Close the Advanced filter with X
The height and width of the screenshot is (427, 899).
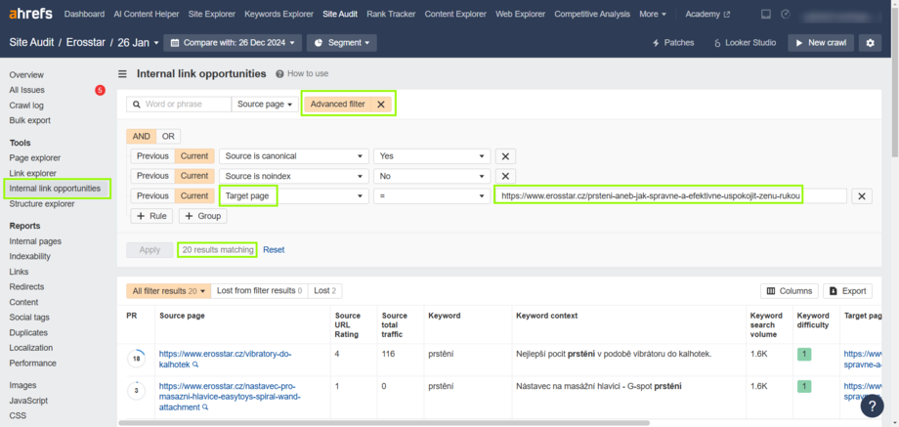[x=381, y=105]
